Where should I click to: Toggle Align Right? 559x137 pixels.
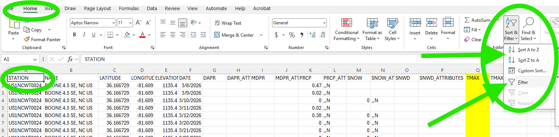point(183,35)
